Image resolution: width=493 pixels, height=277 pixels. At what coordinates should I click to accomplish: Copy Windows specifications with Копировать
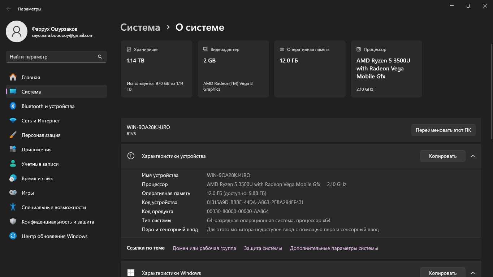click(x=443, y=273)
